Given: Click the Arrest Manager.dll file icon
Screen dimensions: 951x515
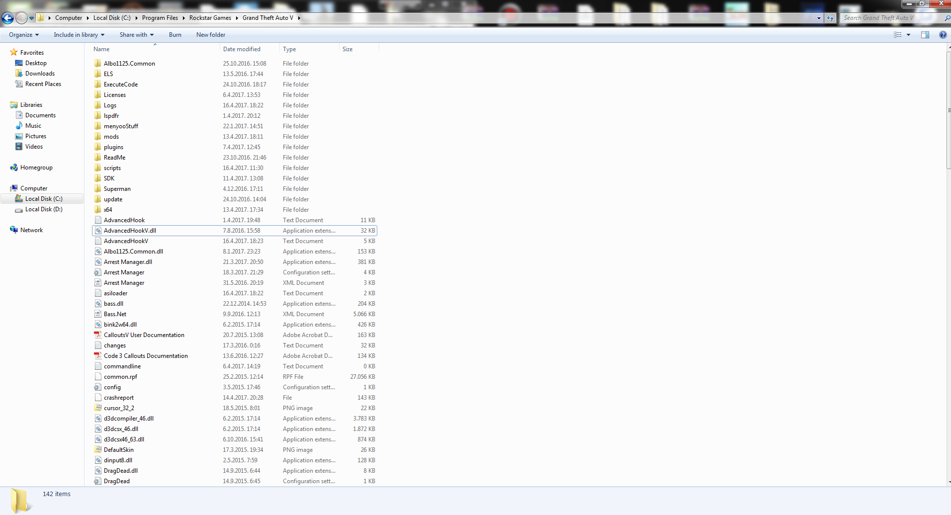Looking at the screenshot, I should [x=98, y=261].
